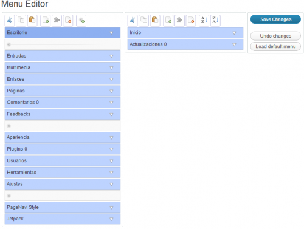Expand the Jetpack menu item
The image size is (304, 229).
pyautogui.click(x=111, y=219)
